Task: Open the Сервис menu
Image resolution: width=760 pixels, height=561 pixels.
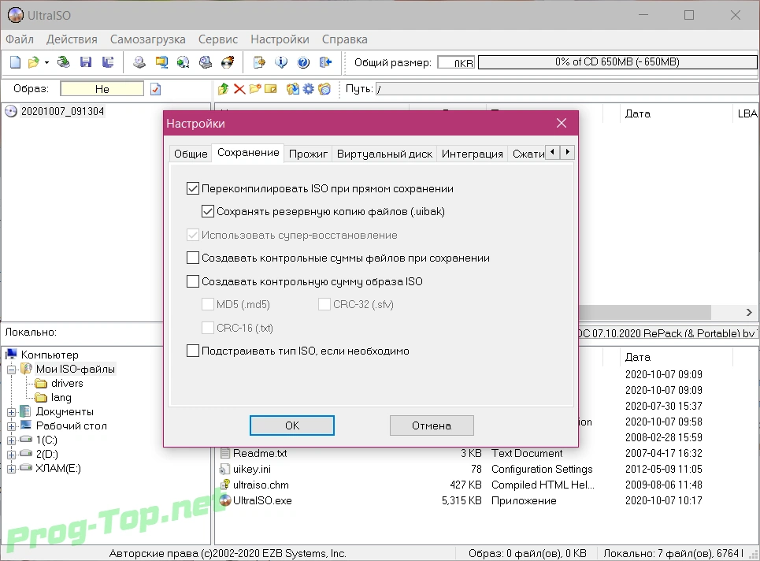Action: 217,39
